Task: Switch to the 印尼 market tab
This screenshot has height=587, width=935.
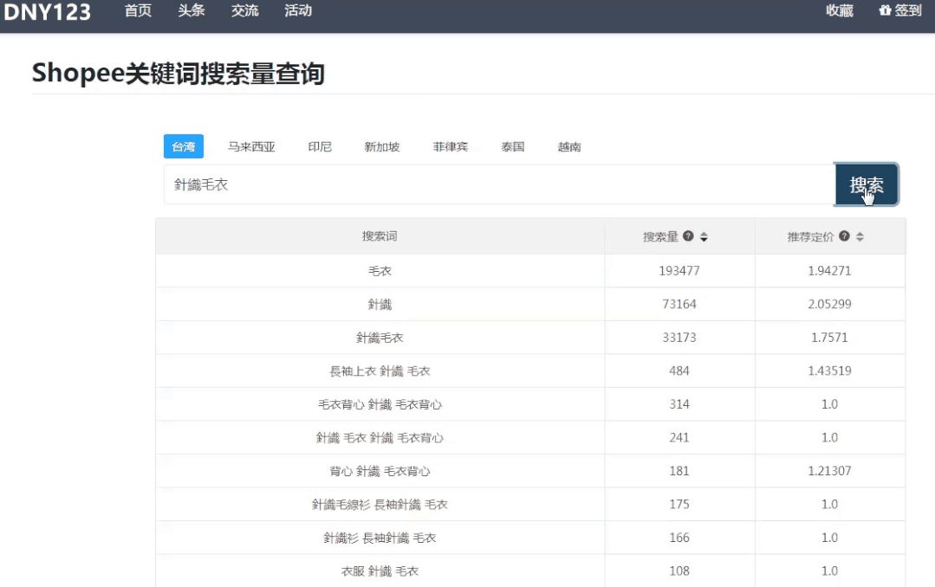Action: click(x=320, y=146)
